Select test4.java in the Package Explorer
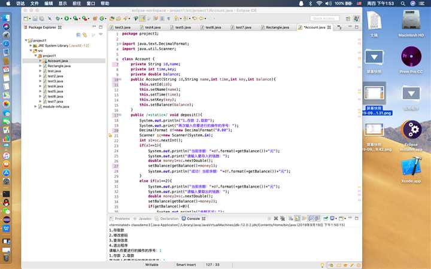The height and width of the screenshot is (269, 431). point(55,86)
